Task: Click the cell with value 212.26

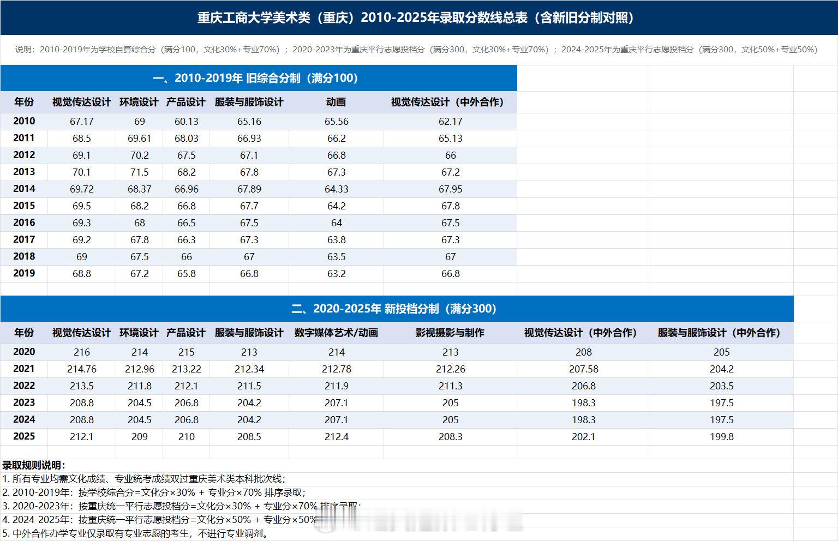Action: point(451,369)
